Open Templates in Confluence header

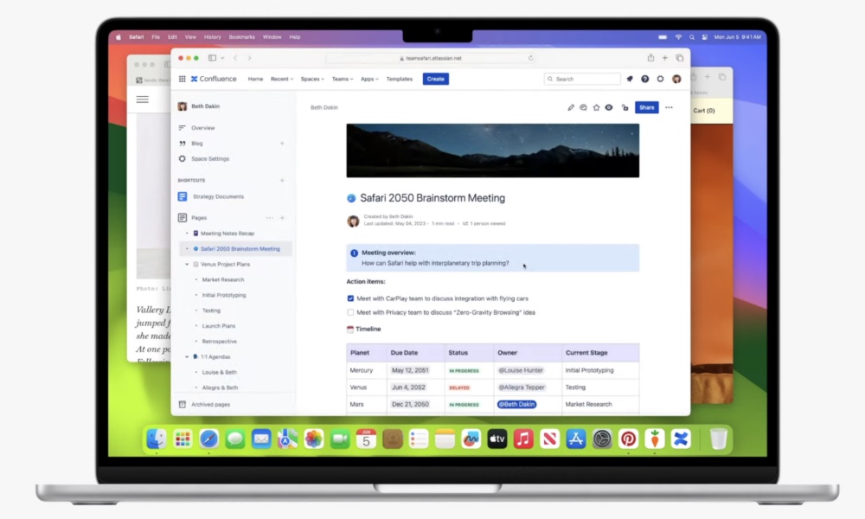point(400,79)
